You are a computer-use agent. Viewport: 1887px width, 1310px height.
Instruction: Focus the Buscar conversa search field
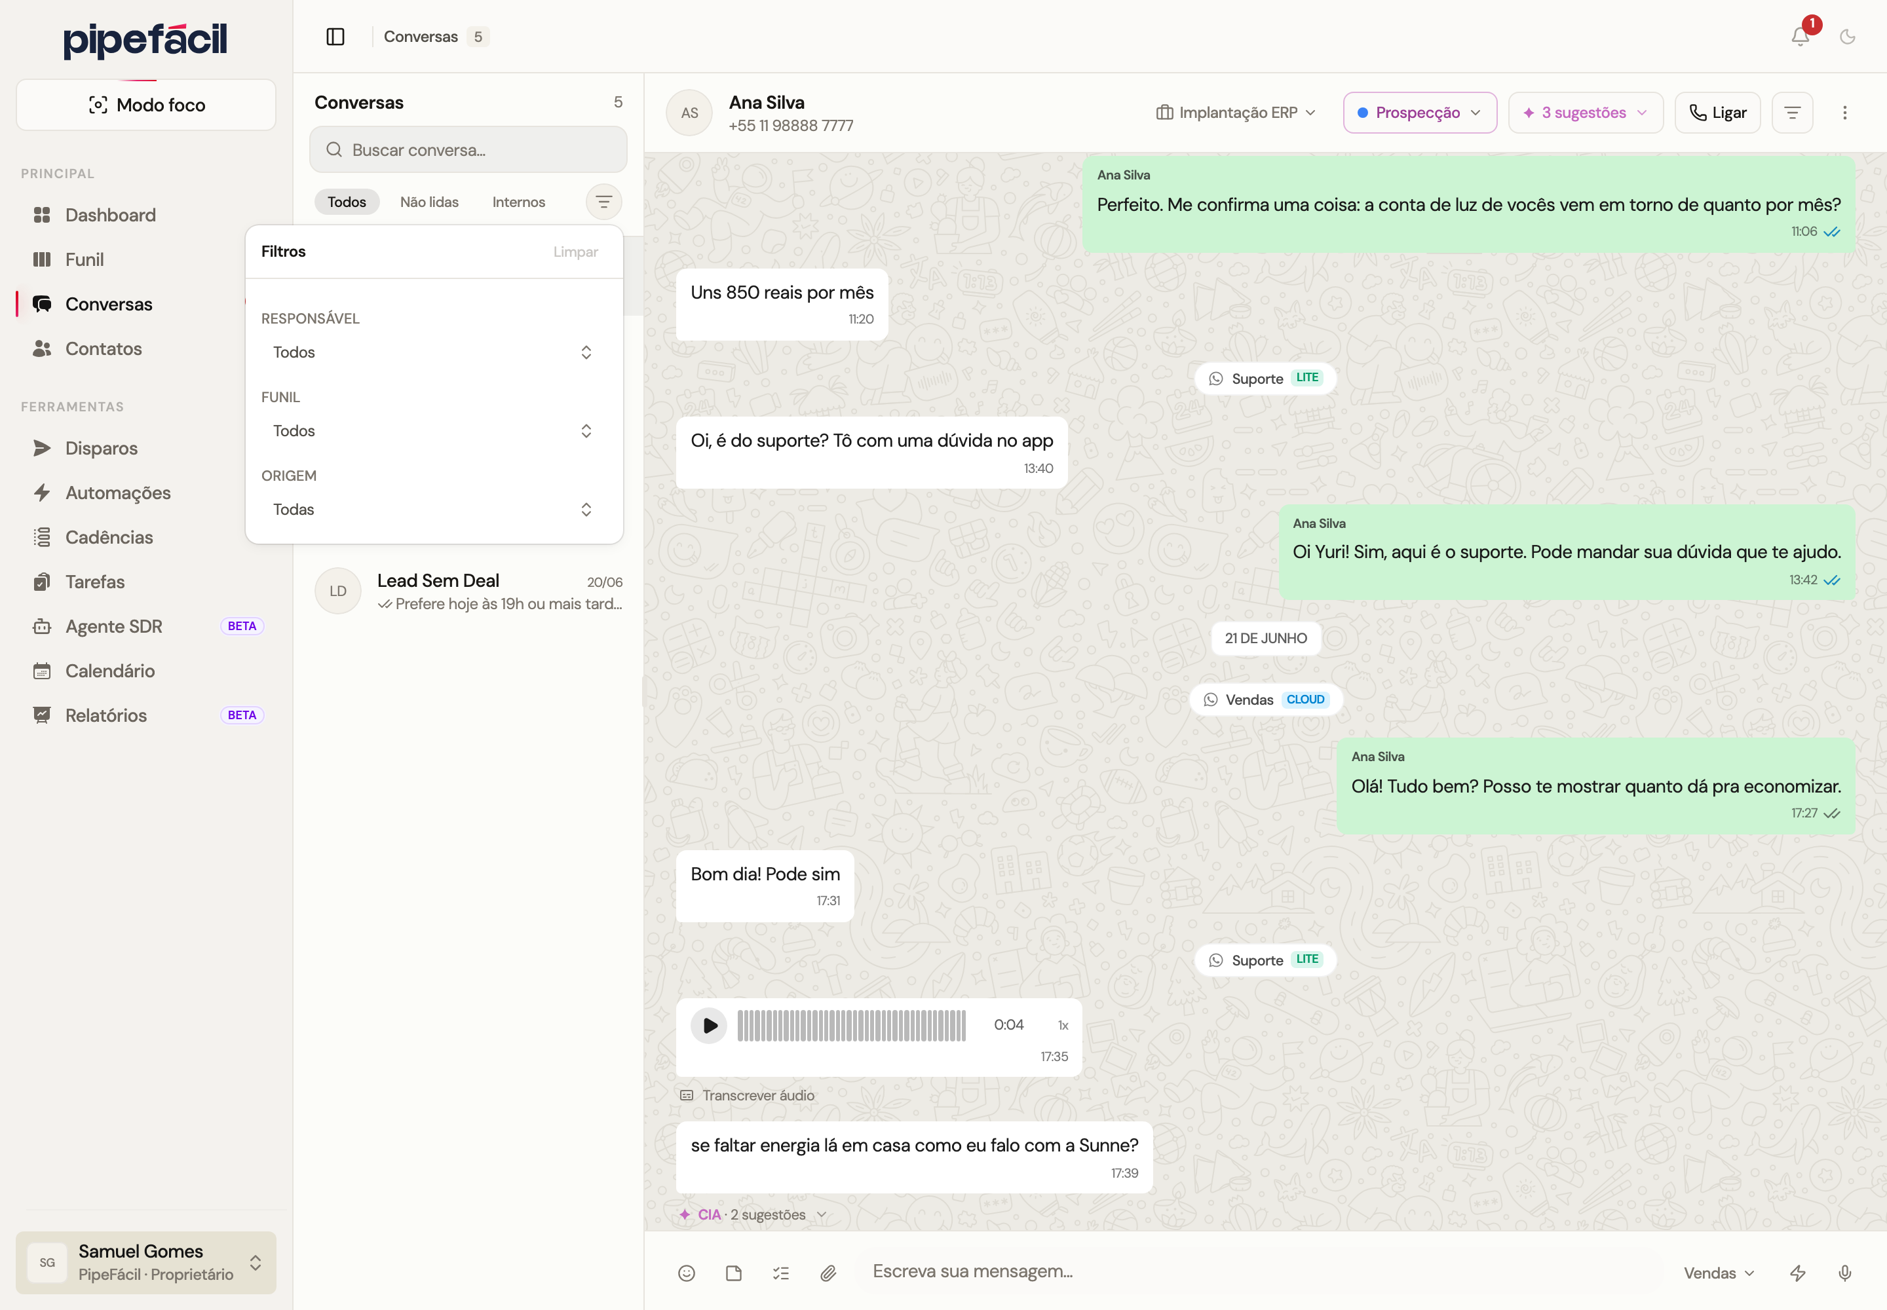(x=468, y=149)
